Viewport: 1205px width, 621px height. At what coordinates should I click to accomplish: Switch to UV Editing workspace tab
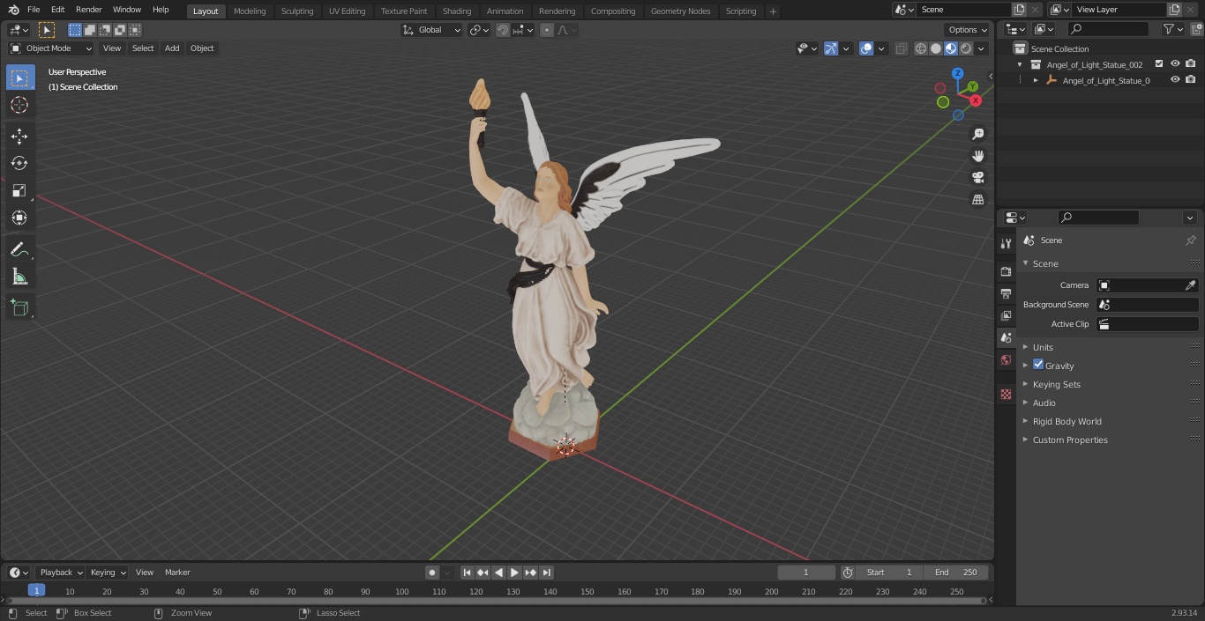pos(347,11)
